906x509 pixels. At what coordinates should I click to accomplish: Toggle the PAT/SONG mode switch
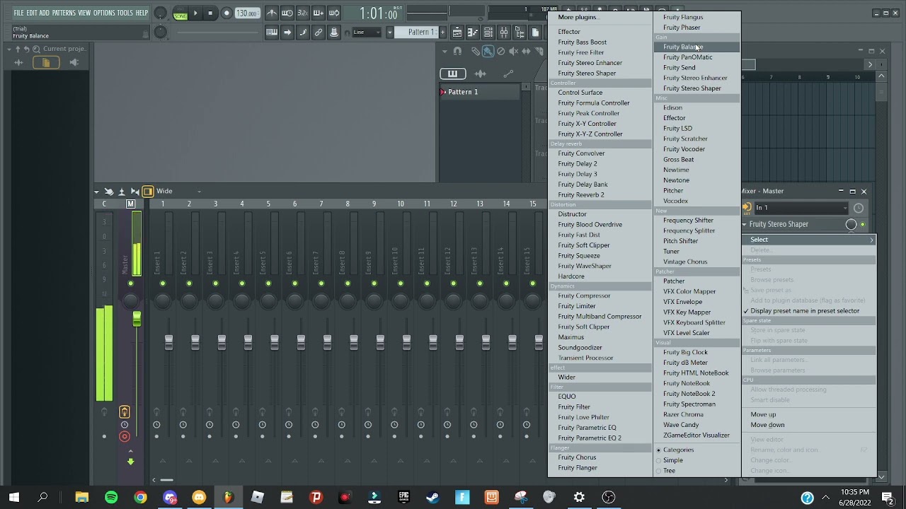click(x=180, y=13)
